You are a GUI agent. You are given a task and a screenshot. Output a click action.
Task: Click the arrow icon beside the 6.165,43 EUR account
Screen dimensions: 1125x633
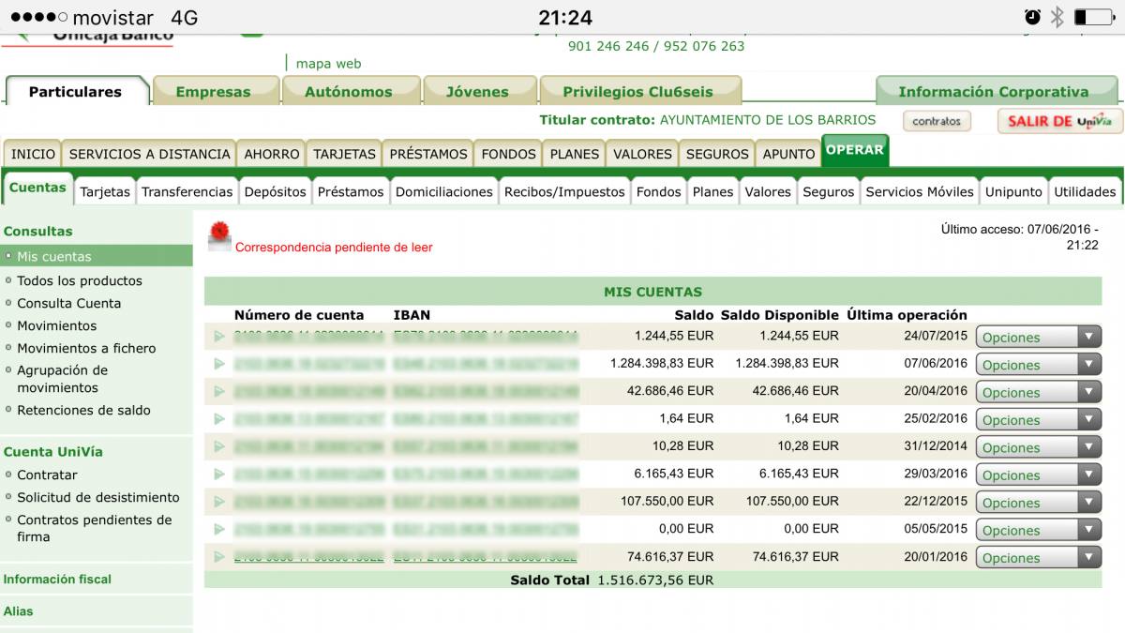pyautogui.click(x=219, y=474)
